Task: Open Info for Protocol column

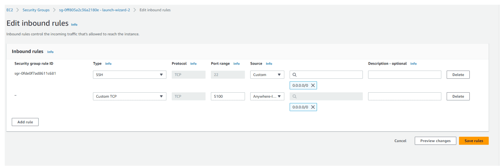Action: pos(193,64)
